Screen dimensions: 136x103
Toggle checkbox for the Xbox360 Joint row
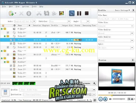point(11,66)
